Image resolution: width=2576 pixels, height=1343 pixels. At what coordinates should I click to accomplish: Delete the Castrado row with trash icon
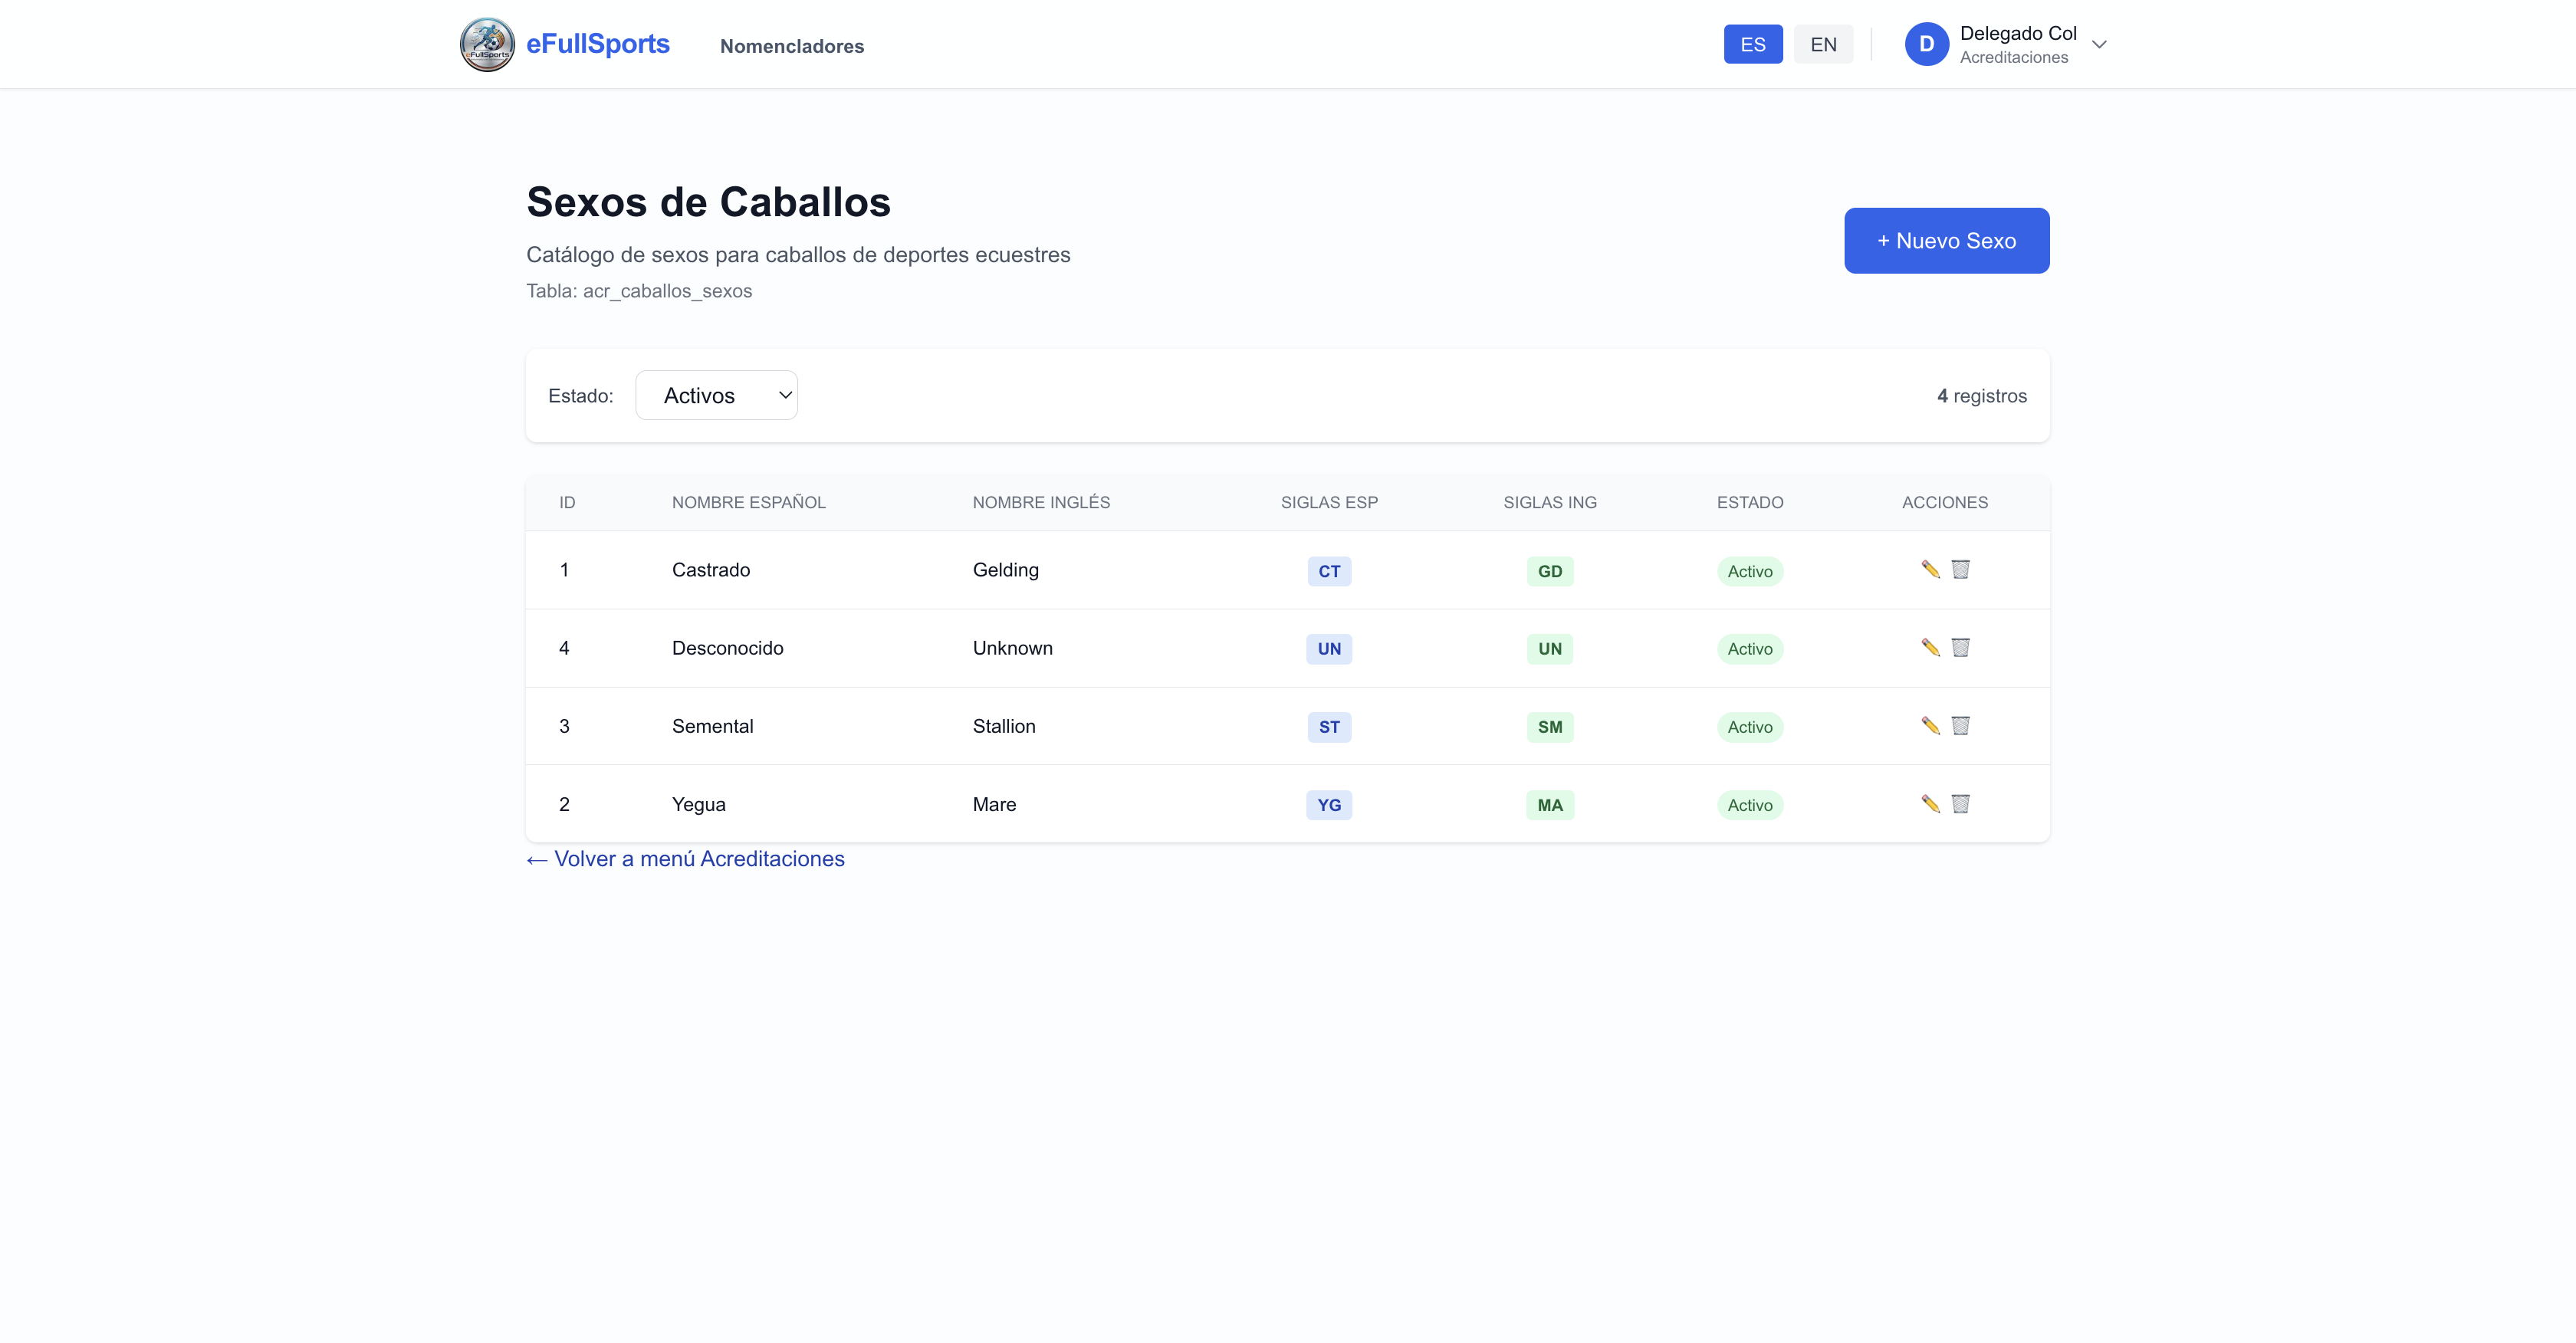click(x=1960, y=569)
